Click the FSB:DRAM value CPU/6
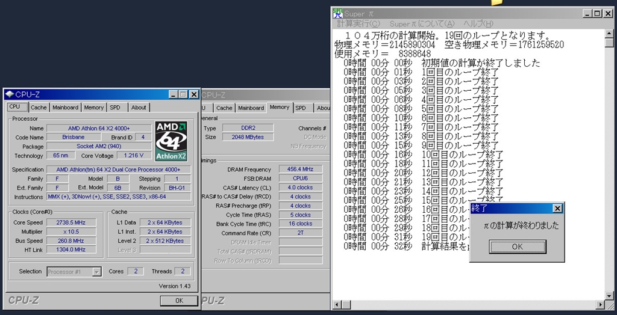Image resolution: width=617 pixels, height=315 pixels. [301, 179]
